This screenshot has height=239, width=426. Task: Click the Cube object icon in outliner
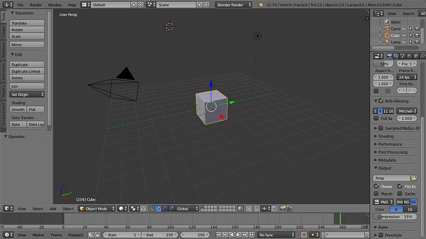[x=387, y=35]
